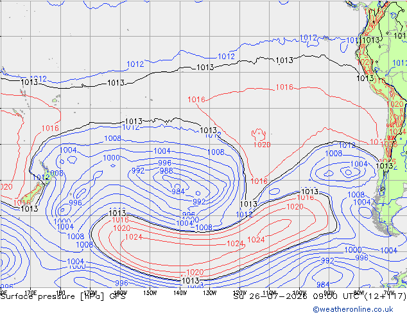Click the small closed red 1020 contour
407x315 pixels.
pyautogui.click(x=259, y=134)
